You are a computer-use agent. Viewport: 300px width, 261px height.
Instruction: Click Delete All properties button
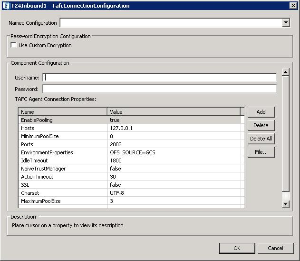pos(261,139)
